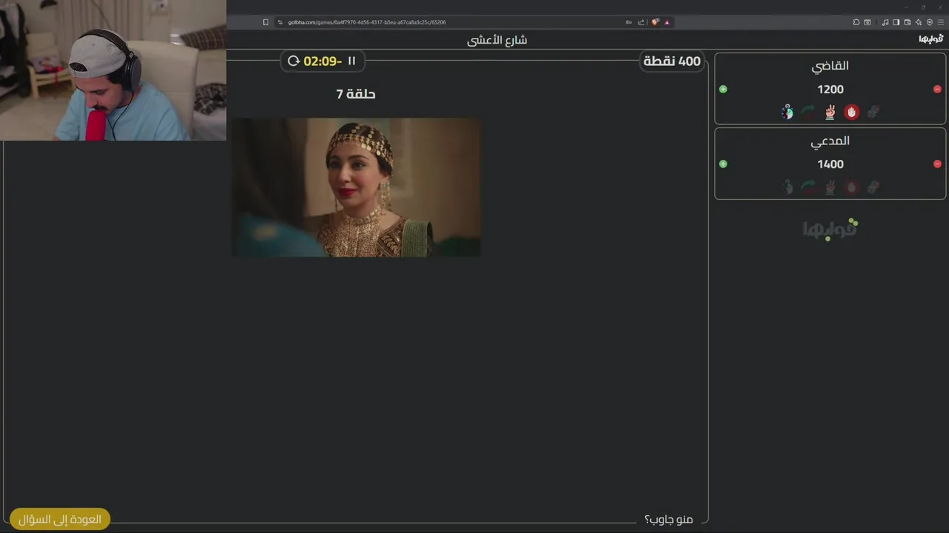The image size is (949, 533).
Task: Click the episode 7 scene image
Action: [x=356, y=187]
